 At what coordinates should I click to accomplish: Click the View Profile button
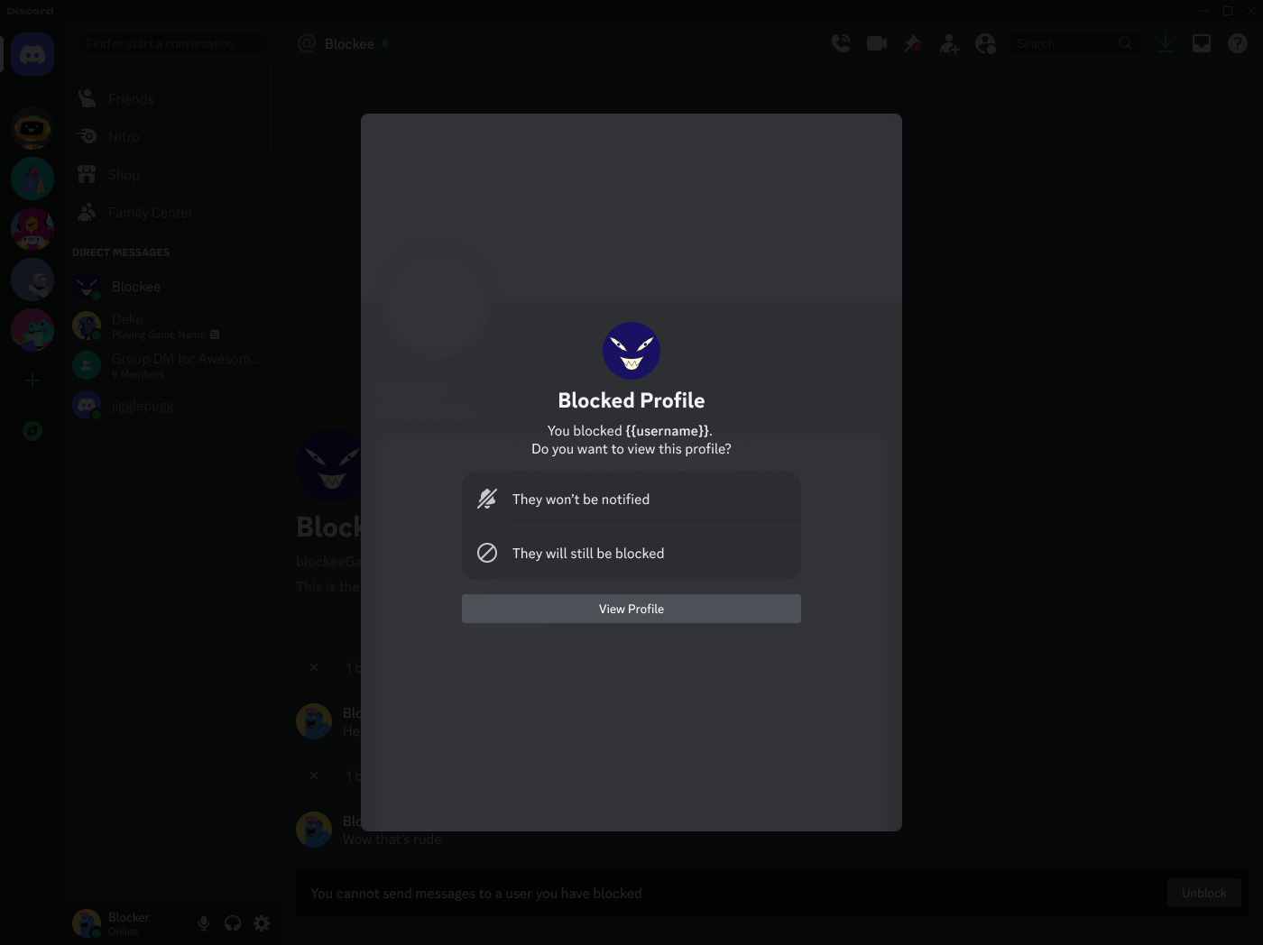(631, 608)
